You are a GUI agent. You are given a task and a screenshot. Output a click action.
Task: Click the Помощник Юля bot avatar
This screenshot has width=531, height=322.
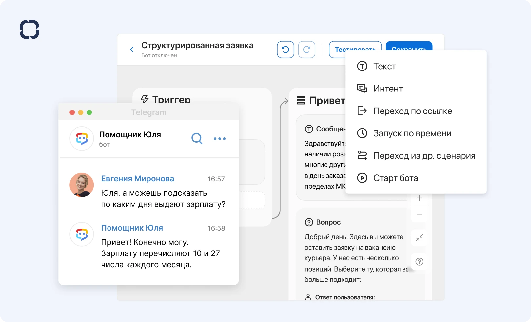pos(82,139)
